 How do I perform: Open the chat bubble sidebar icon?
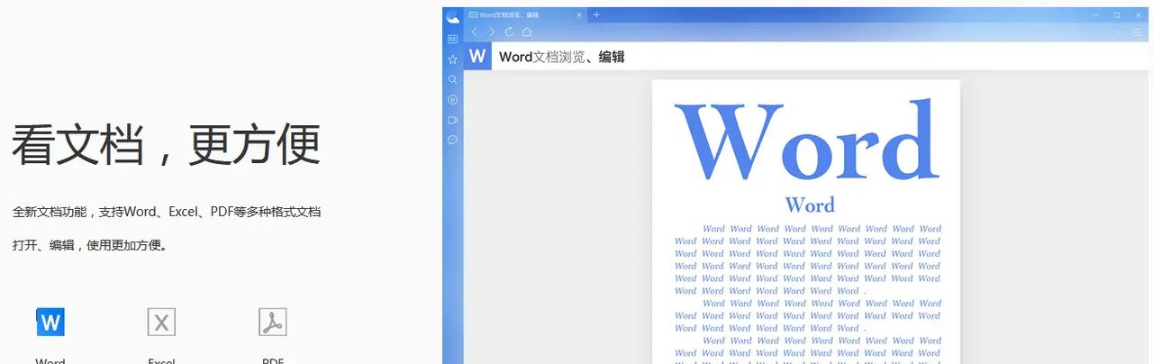point(453,140)
